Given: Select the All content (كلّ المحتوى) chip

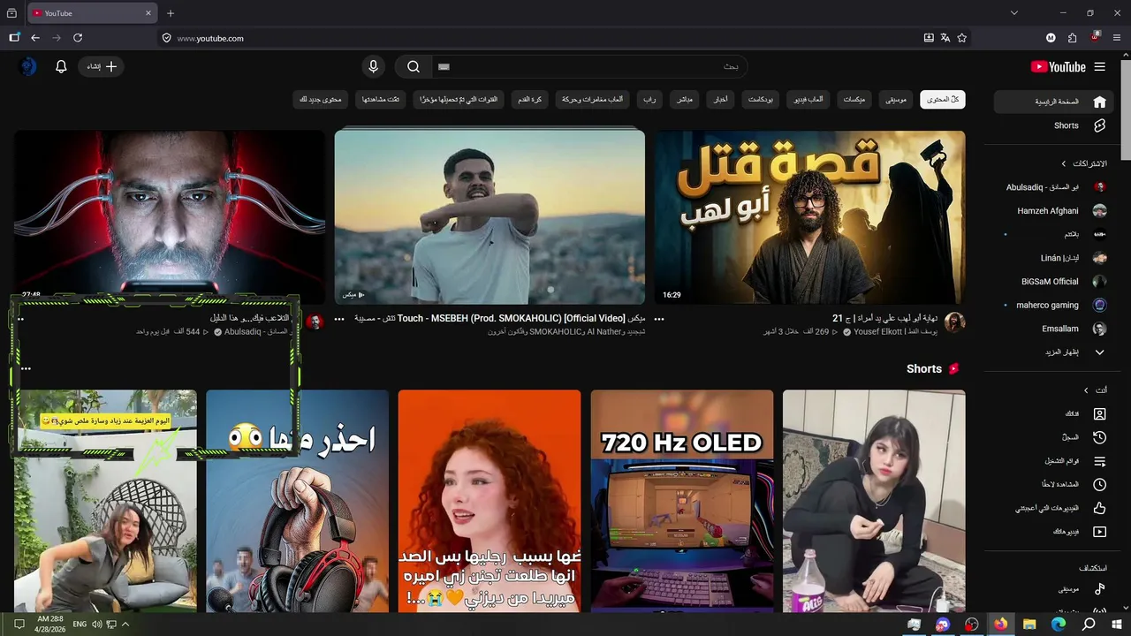Looking at the screenshot, I should 943,100.
